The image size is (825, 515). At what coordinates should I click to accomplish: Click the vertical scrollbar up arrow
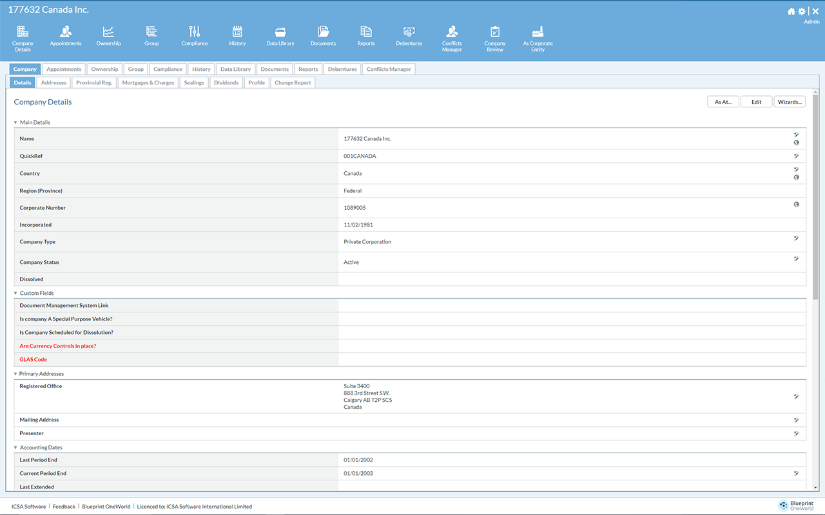[x=816, y=92]
